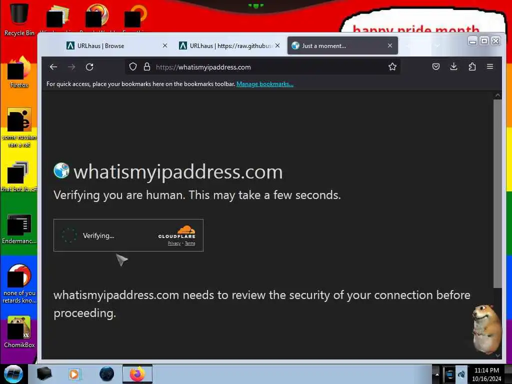Close the Just a moment... tab
This screenshot has height=384, width=512.
tap(390, 45)
